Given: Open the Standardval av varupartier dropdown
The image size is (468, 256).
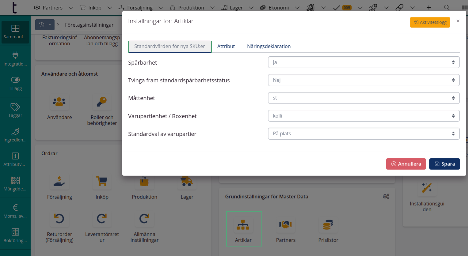Looking at the screenshot, I should pos(363,134).
